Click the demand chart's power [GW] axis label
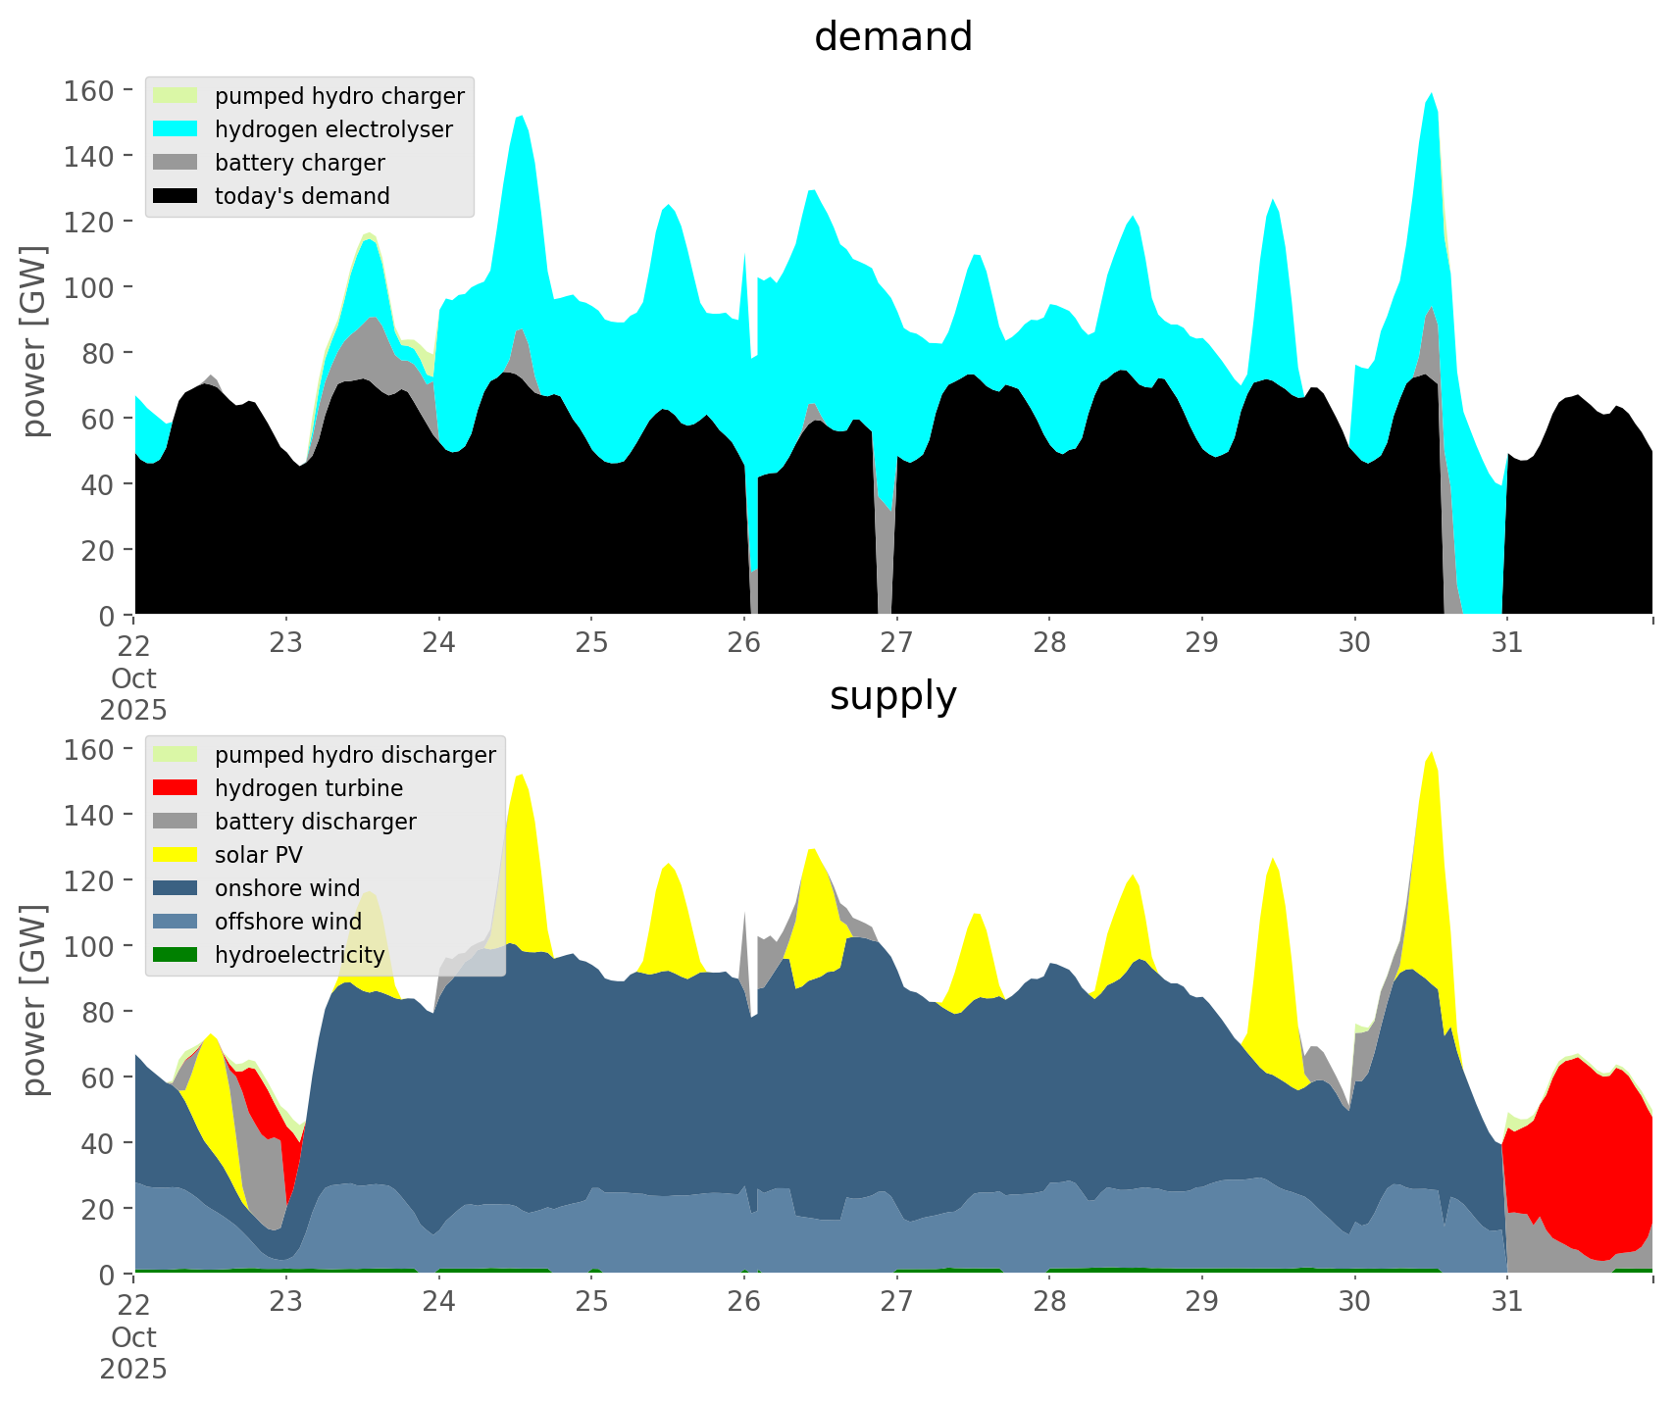The width and height of the screenshot is (1673, 1403). 34,341
